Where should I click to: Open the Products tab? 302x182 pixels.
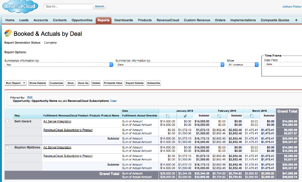[x=145, y=20]
